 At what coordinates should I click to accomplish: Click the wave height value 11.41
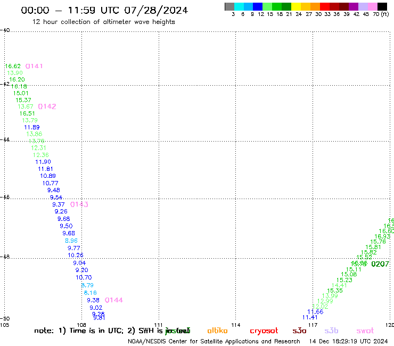[x=310, y=317]
